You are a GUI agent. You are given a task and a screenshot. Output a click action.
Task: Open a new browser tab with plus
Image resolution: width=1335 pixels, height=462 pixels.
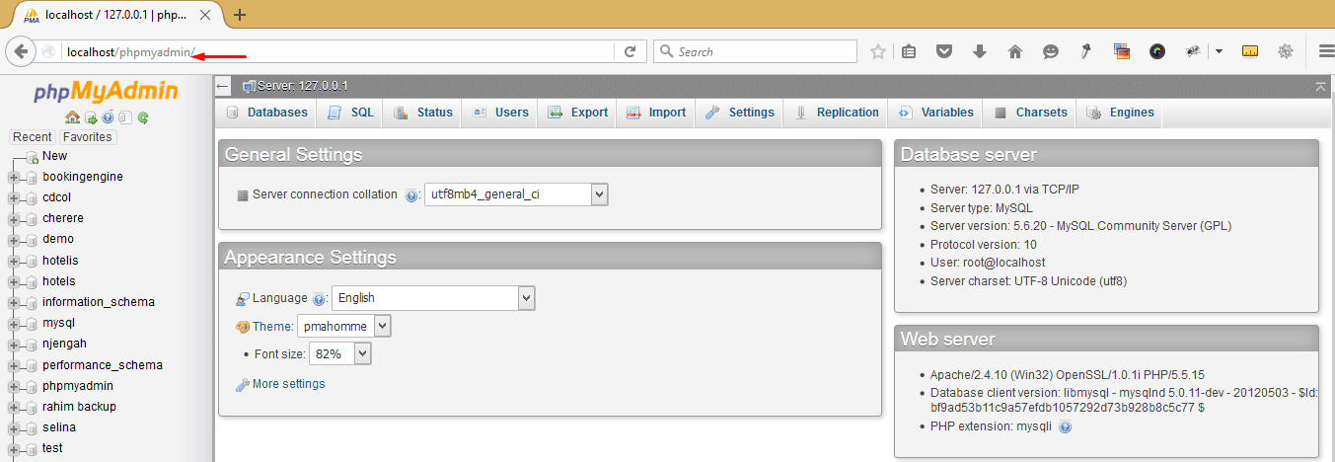pyautogui.click(x=239, y=15)
